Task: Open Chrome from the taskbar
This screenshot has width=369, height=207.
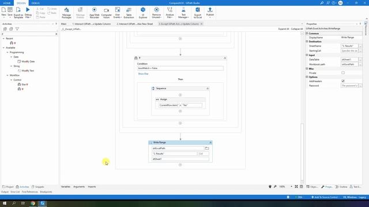Action: coord(33,203)
